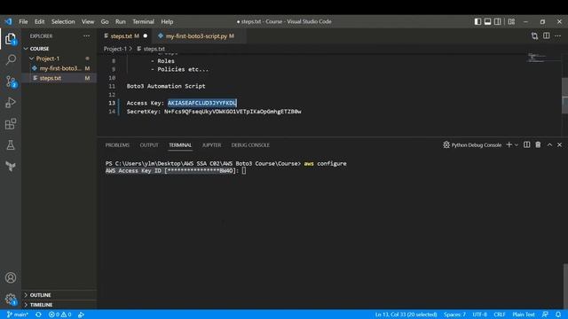
Task: Close the terminal panel
Action: (x=559, y=144)
